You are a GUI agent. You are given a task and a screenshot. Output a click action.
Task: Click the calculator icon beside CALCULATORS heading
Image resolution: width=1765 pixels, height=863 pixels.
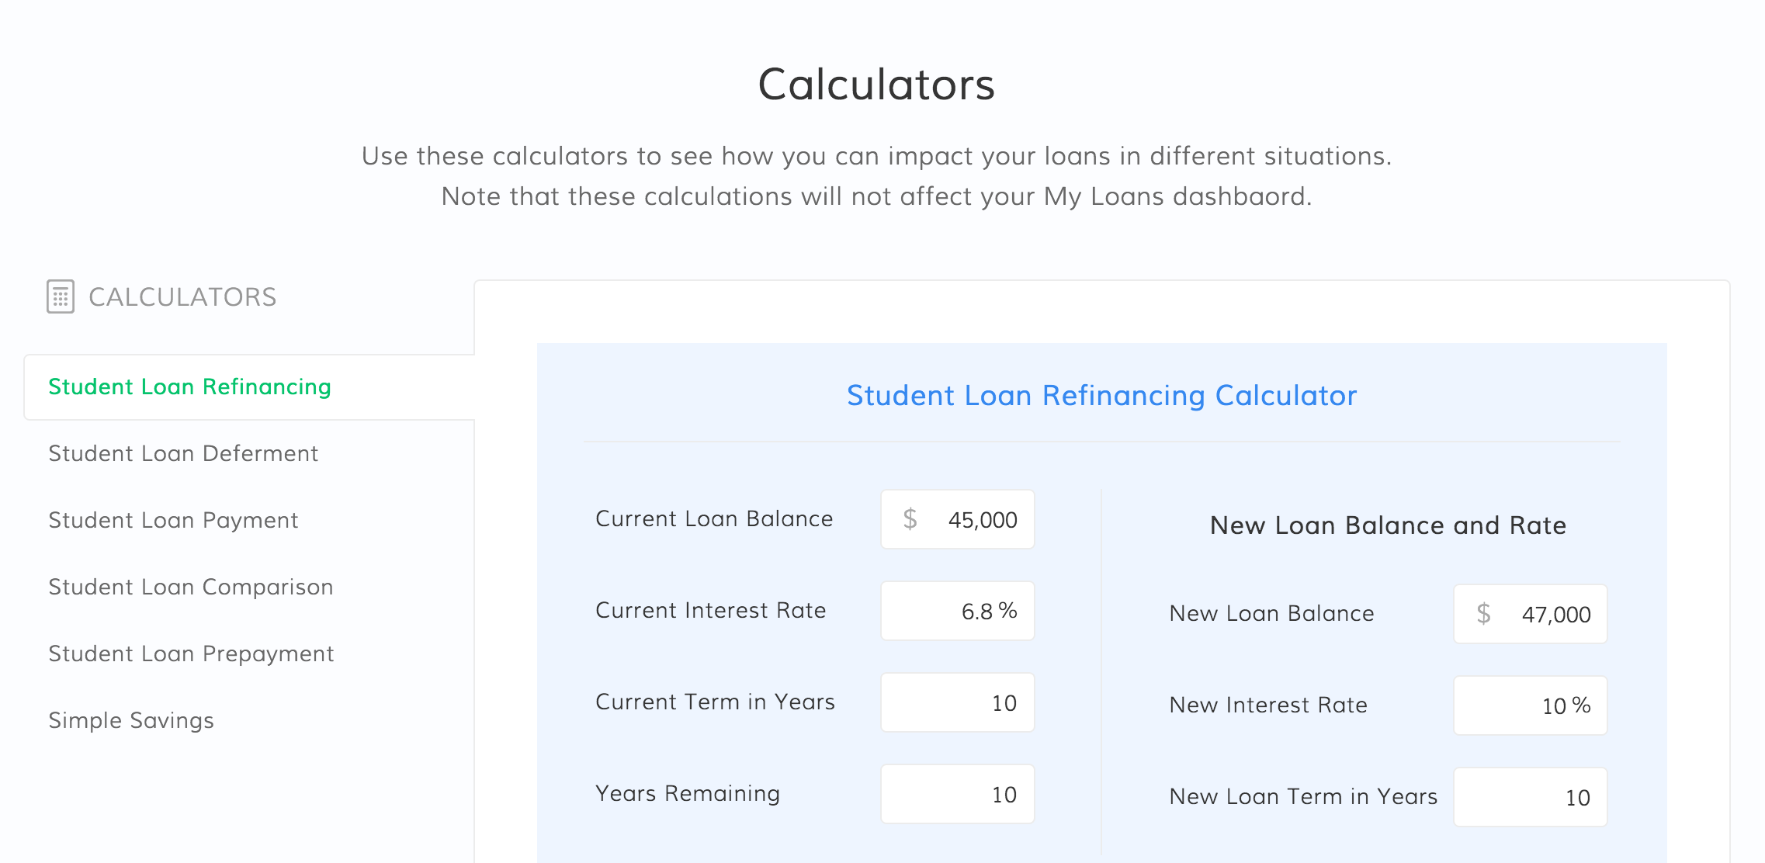61,296
